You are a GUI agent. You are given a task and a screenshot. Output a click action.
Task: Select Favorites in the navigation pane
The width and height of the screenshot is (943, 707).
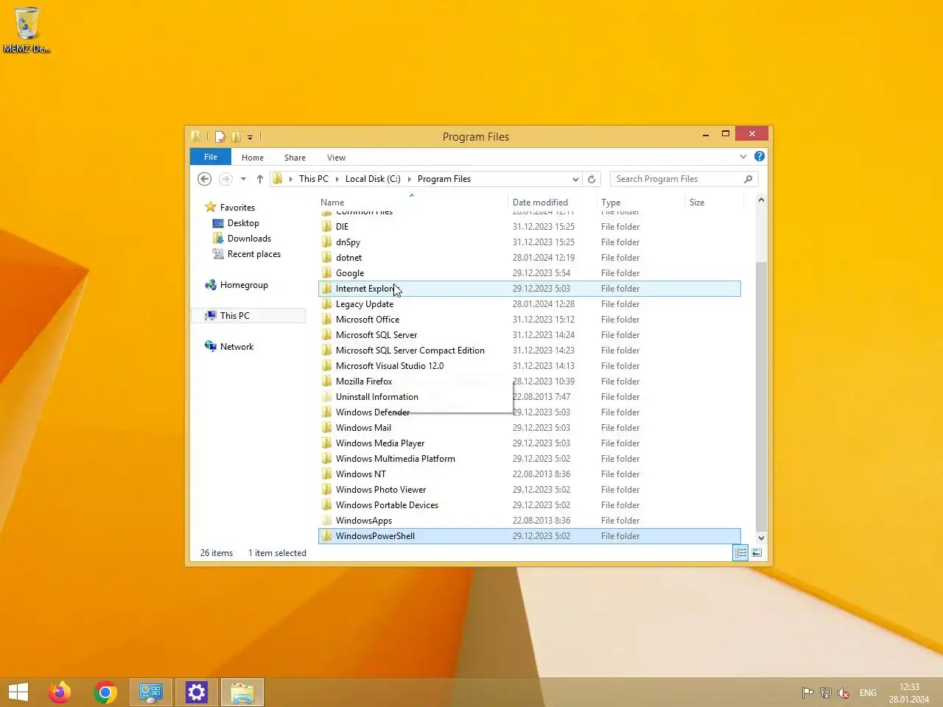tap(237, 208)
